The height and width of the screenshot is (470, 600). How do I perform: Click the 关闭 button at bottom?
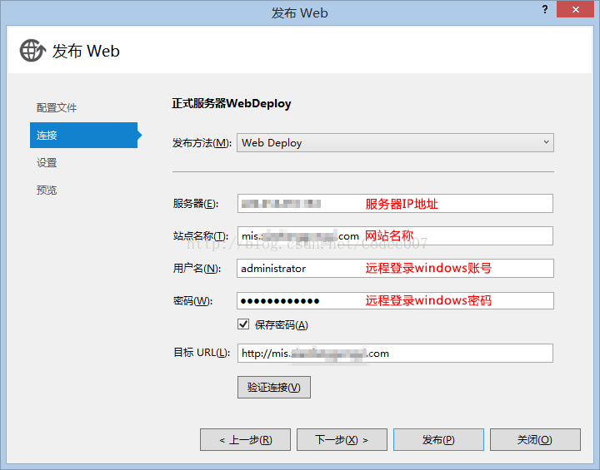[534, 439]
